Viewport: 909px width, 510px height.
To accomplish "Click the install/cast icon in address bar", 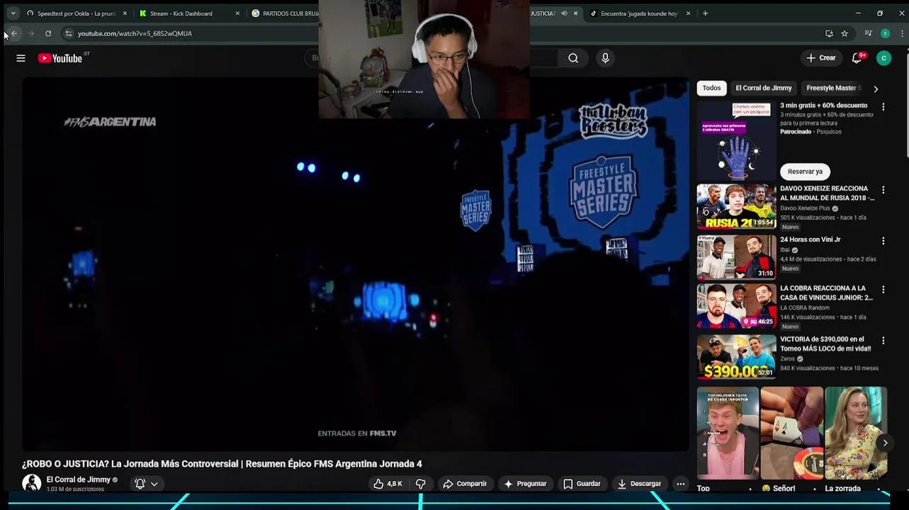I will coord(829,33).
